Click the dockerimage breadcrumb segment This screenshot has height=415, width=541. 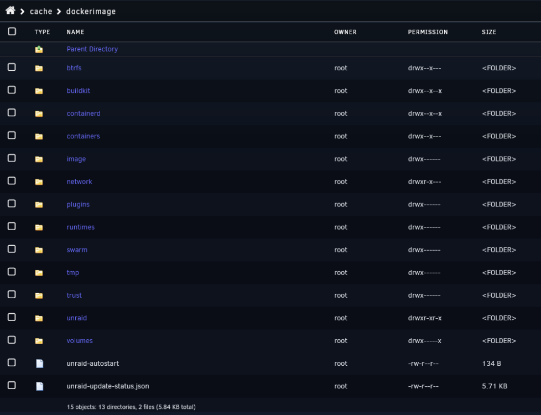[x=91, y=12]
